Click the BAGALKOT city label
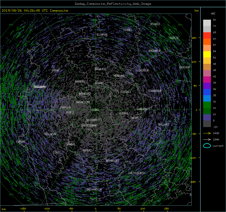Screen dimensions: 226x212 tap(100, 69)
